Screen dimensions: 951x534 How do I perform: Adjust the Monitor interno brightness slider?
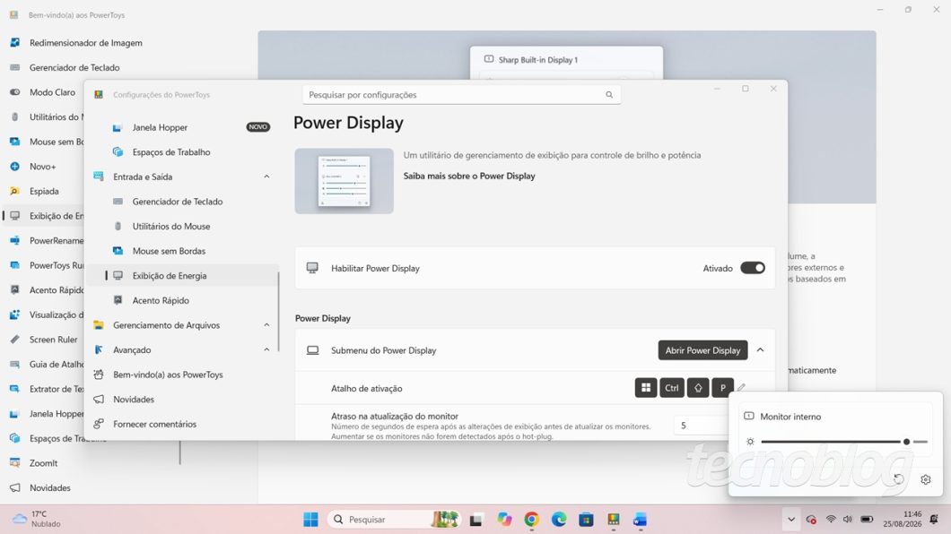844,442
